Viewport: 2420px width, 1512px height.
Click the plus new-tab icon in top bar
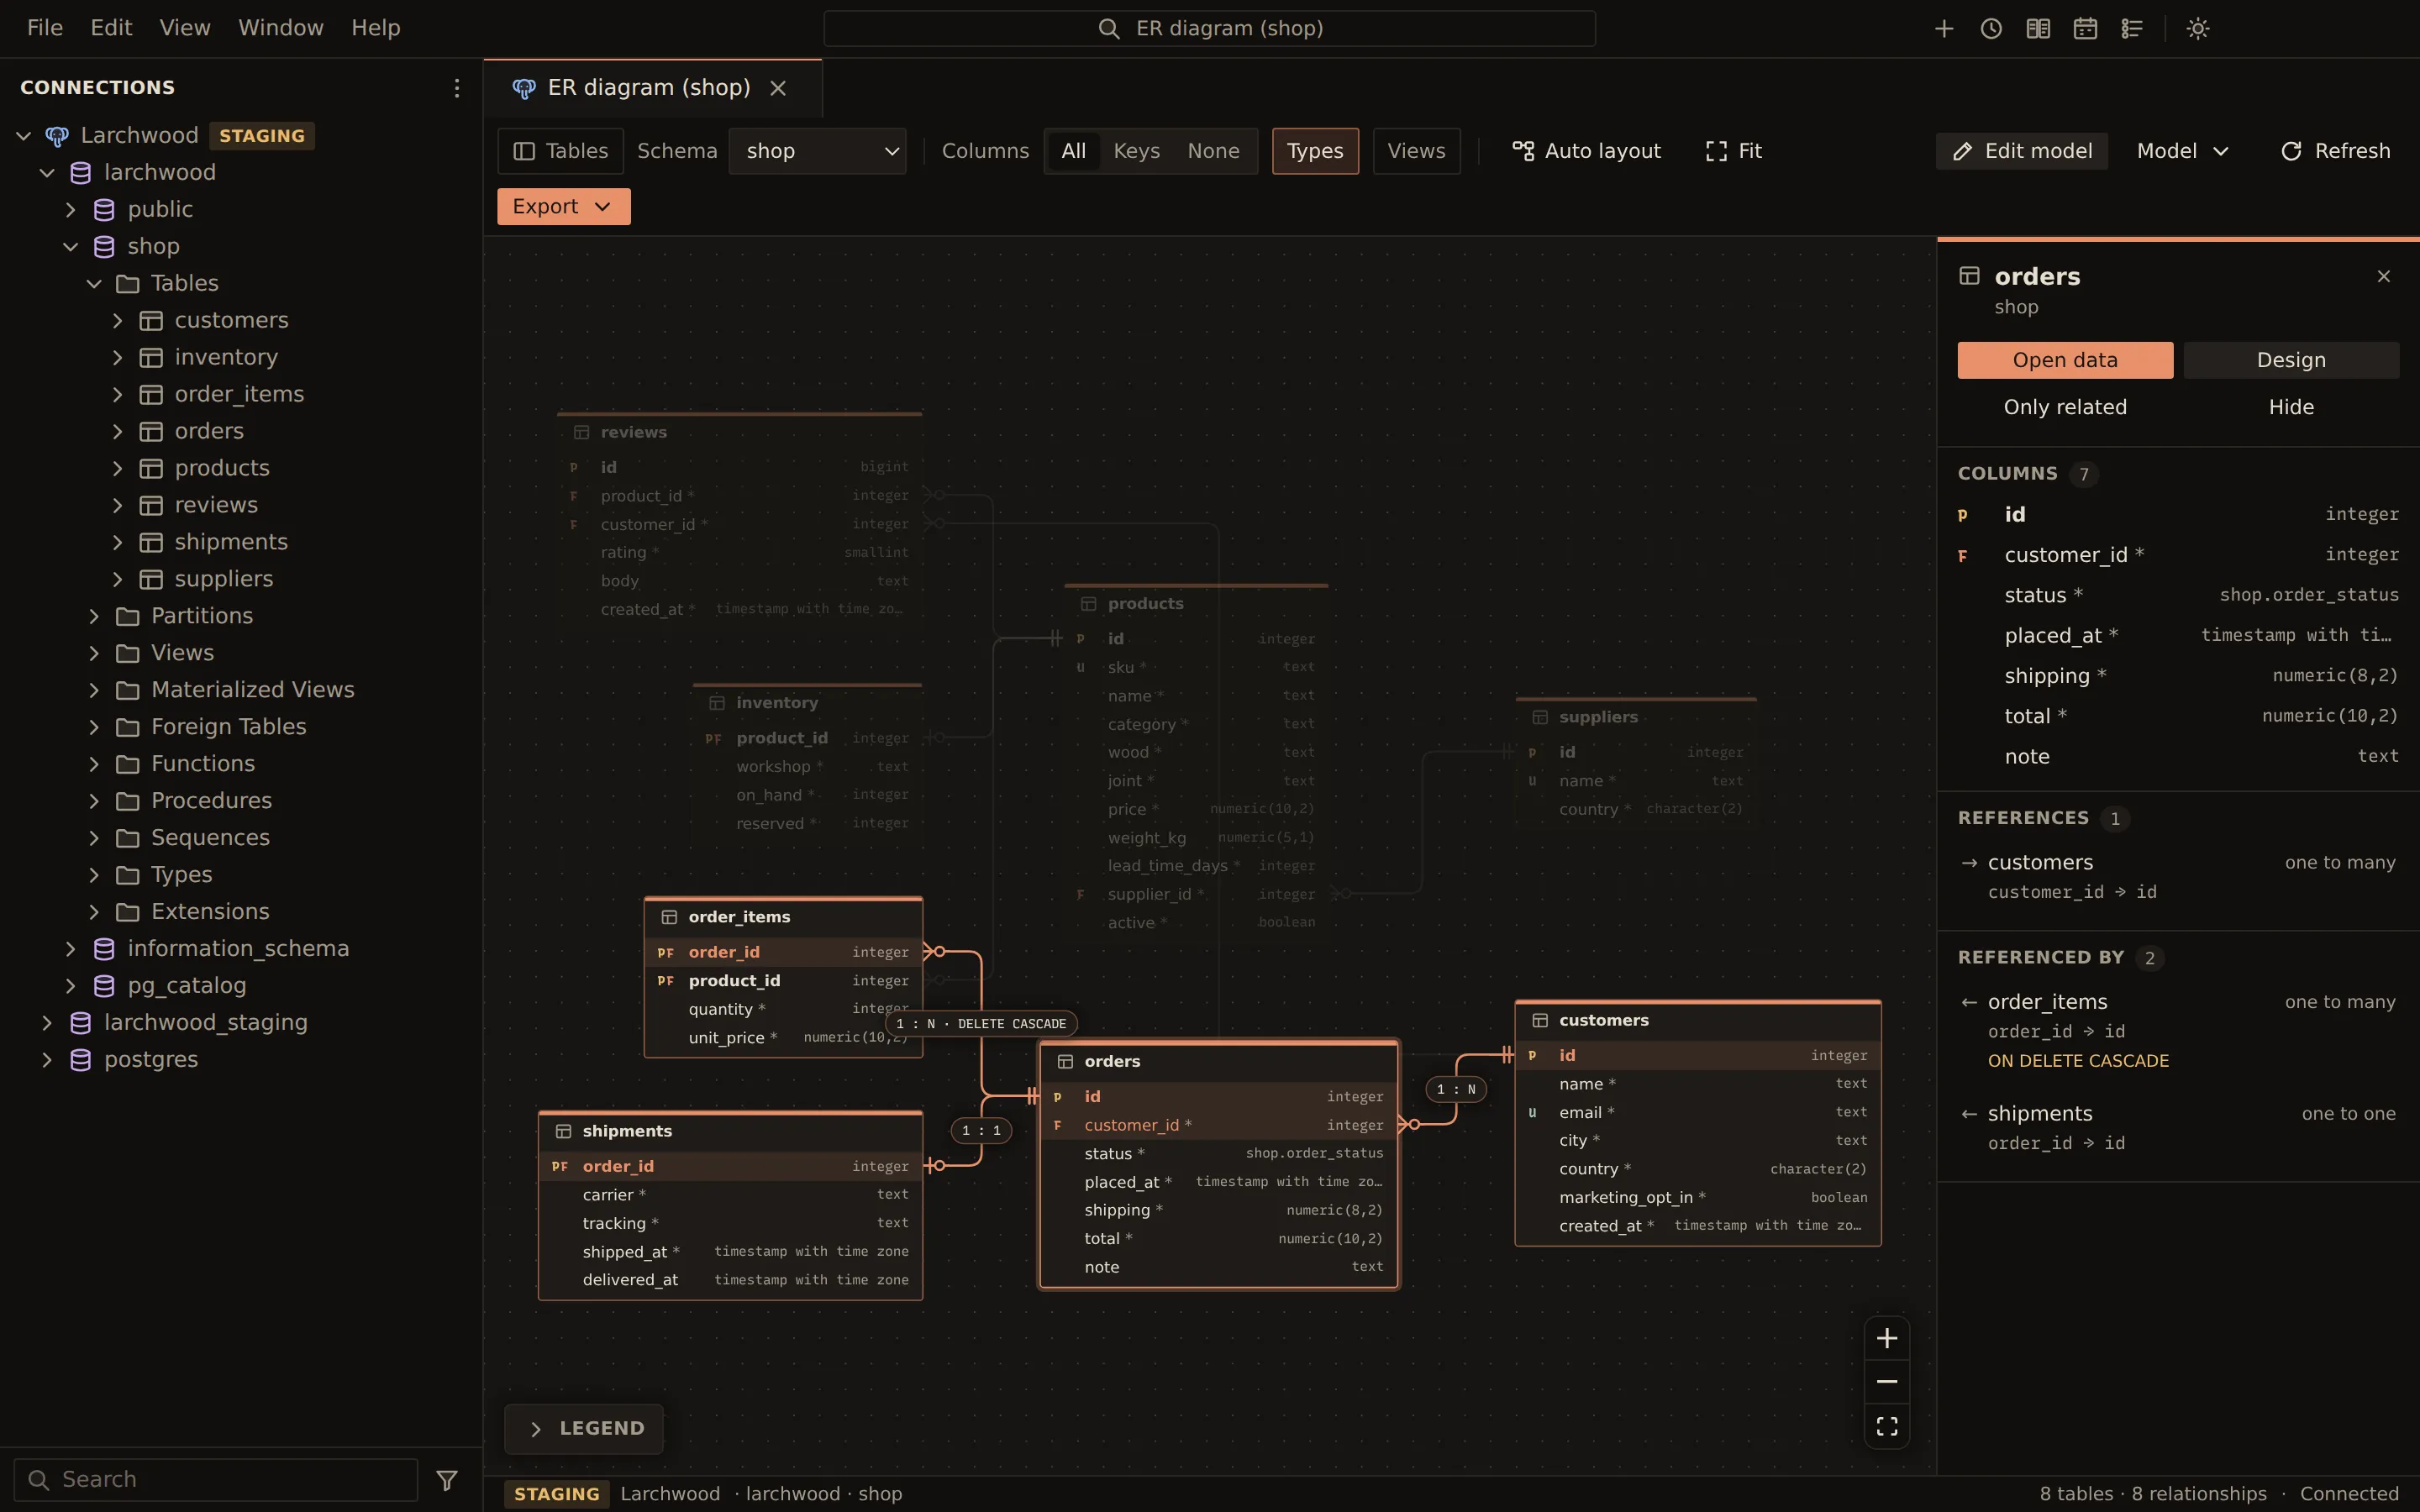coord(1944,28)
